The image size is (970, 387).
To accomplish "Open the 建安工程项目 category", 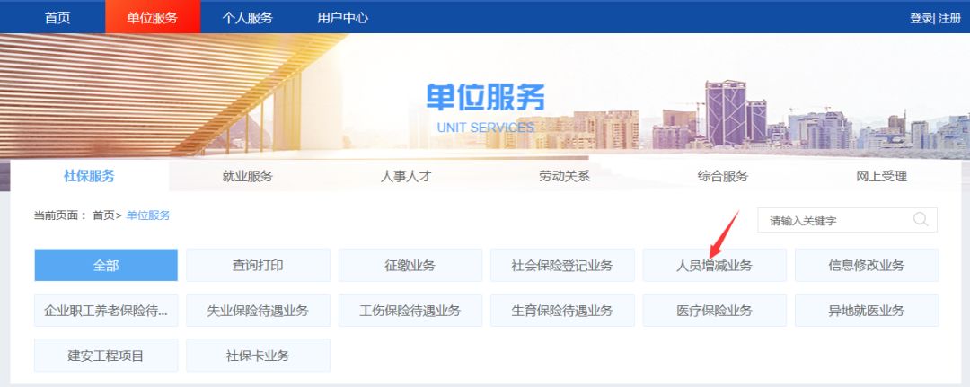I will [106, 356].
